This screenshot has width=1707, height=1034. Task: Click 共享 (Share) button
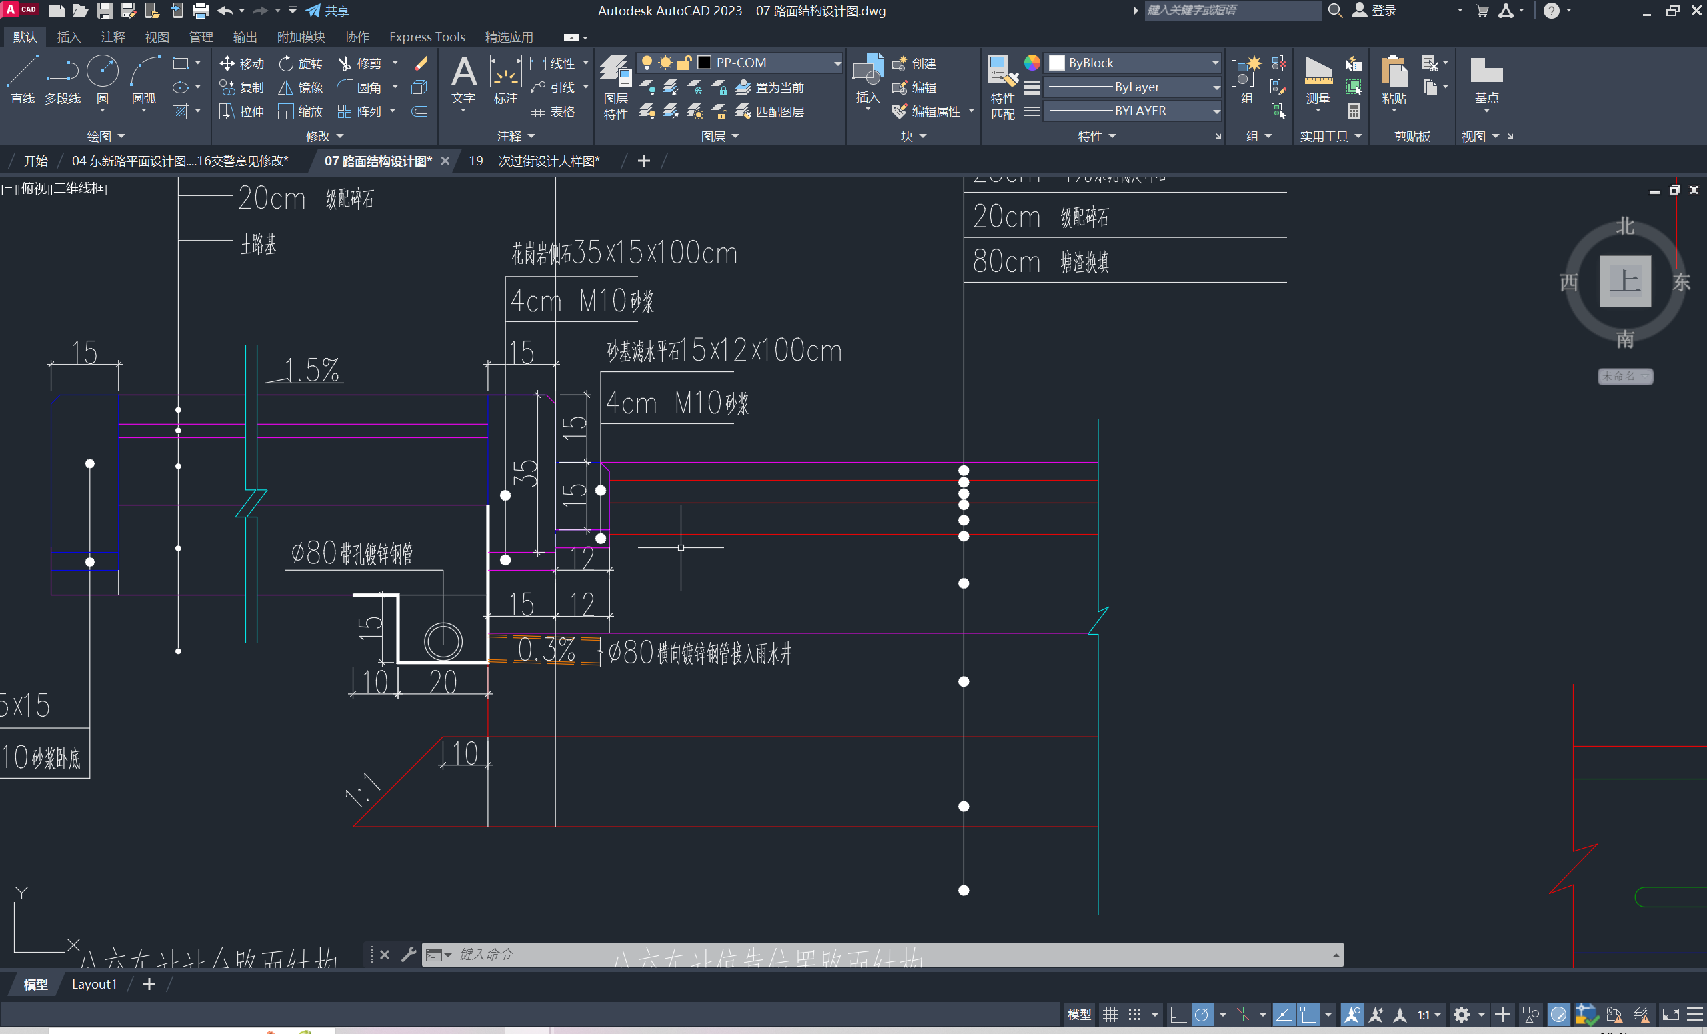point(328,11)
